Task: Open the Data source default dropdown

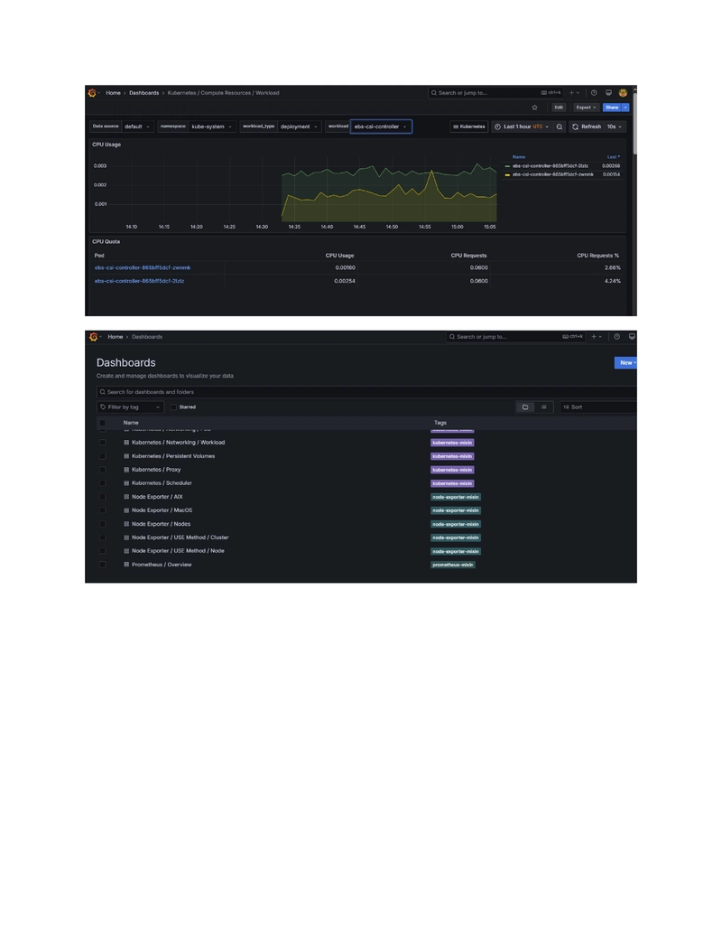Action: tap(137, 126)
